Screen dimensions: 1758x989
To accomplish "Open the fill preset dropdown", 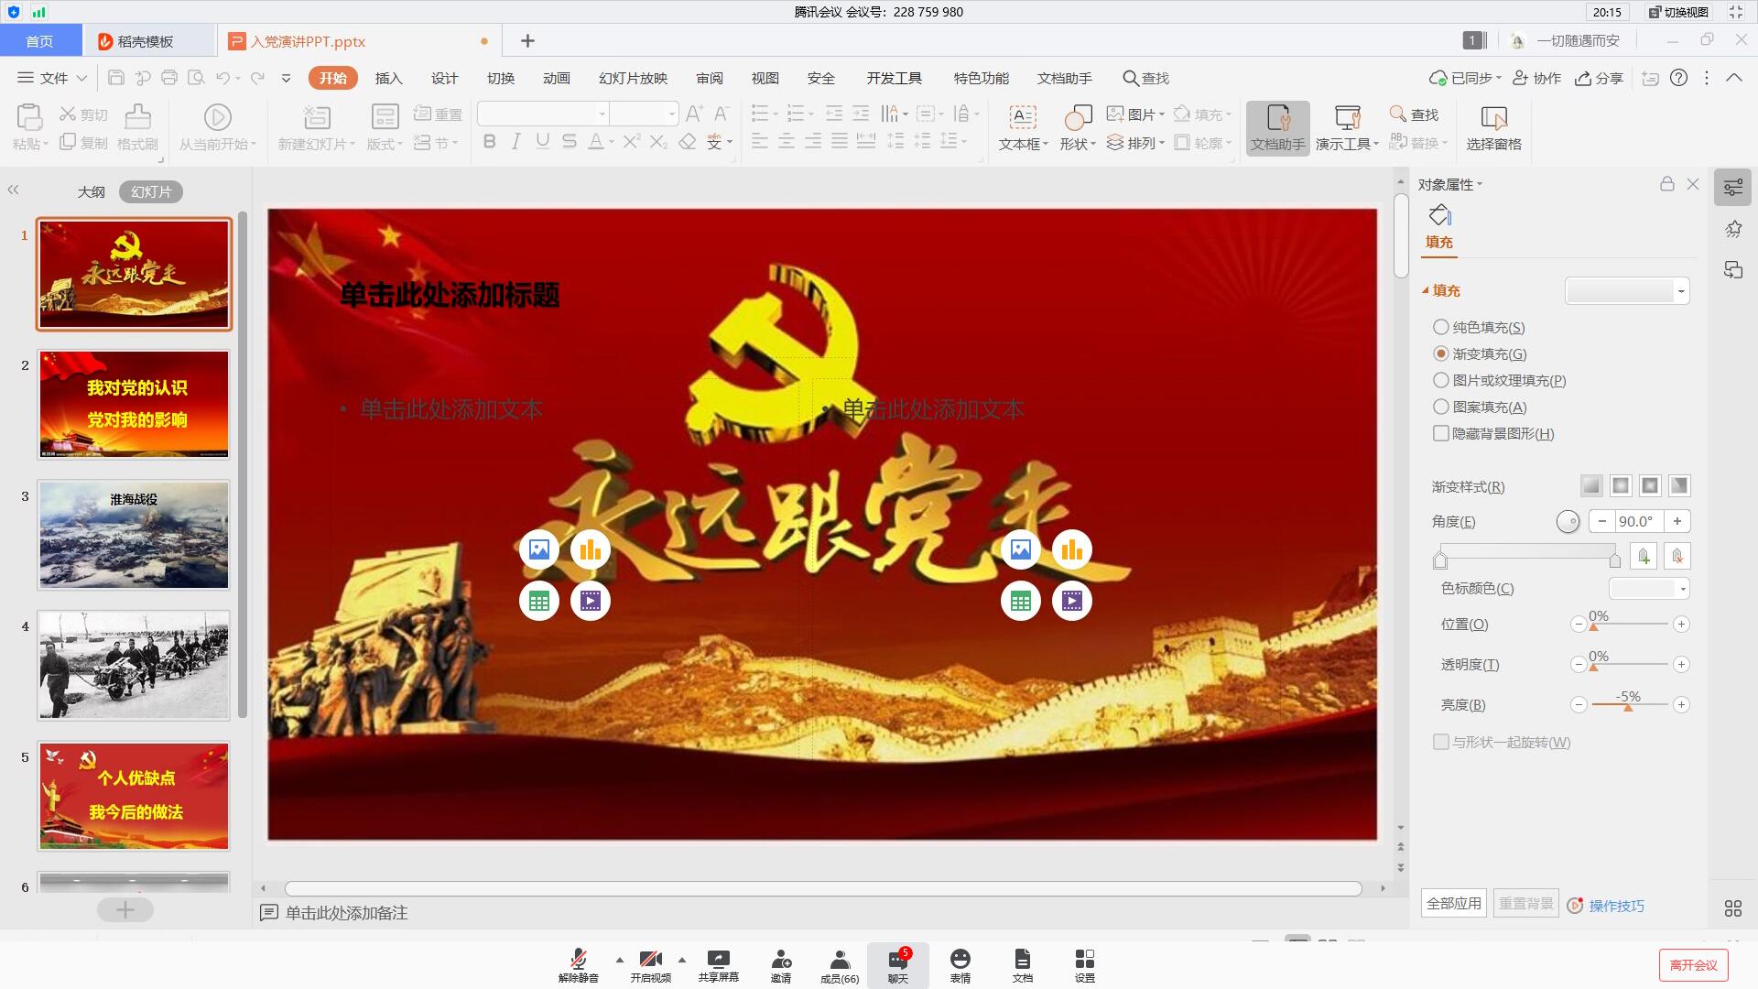I will click(1627, 291).
